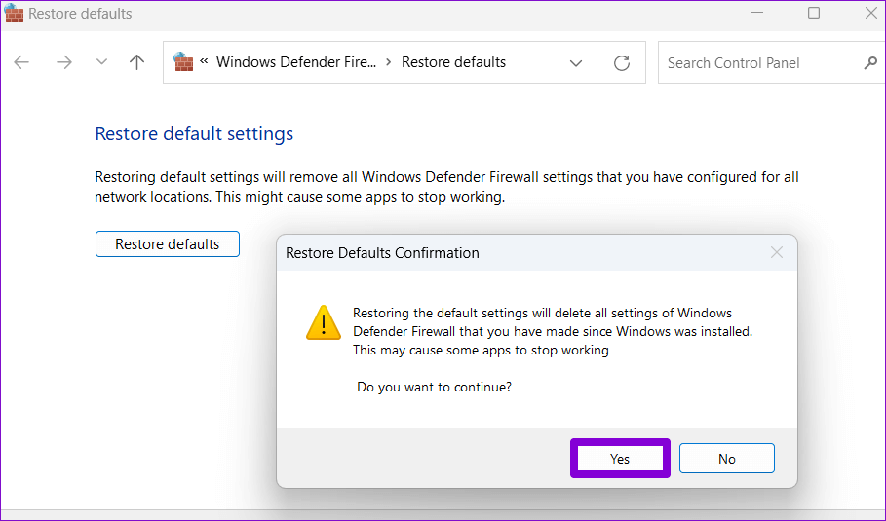Close the Restore Defaults Confirmation dialog
Screen dimensions: 886x521
pyautogui.click(x=777, y=253)
